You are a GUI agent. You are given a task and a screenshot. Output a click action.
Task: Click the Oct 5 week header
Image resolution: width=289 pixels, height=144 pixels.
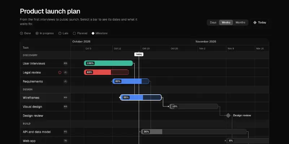pyautogui.click(x=88, y=49)
